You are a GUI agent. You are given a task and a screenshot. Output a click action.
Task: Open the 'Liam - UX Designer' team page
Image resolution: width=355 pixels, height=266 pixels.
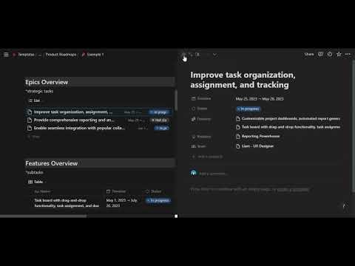254,146
